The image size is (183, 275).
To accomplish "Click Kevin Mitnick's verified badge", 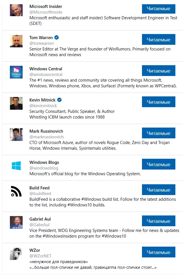I will tap(59, 100).
